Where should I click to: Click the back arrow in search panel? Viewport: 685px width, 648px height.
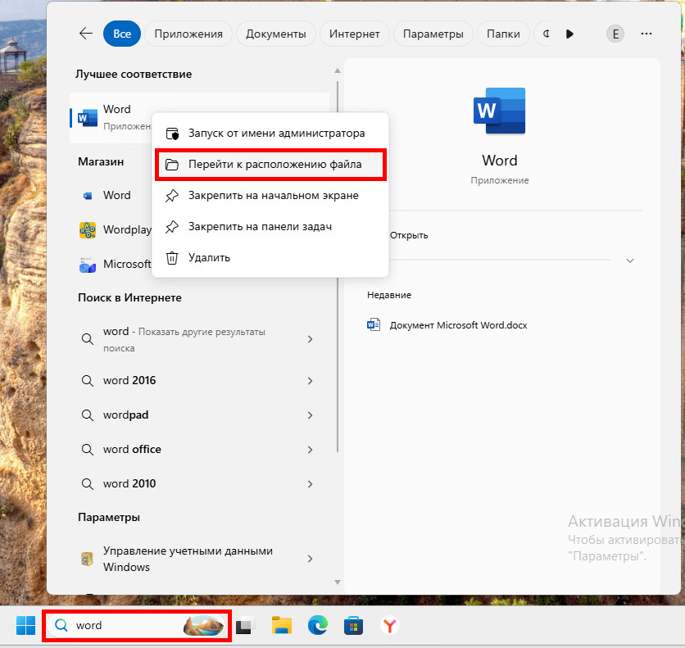(85, 34)
